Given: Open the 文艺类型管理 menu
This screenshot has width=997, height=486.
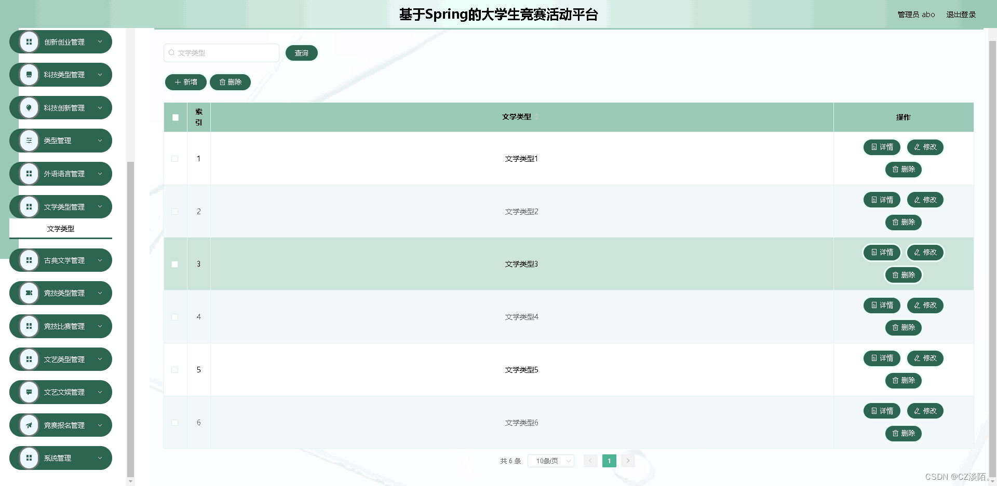Looking at the screenshot, I should pos(61,359).
